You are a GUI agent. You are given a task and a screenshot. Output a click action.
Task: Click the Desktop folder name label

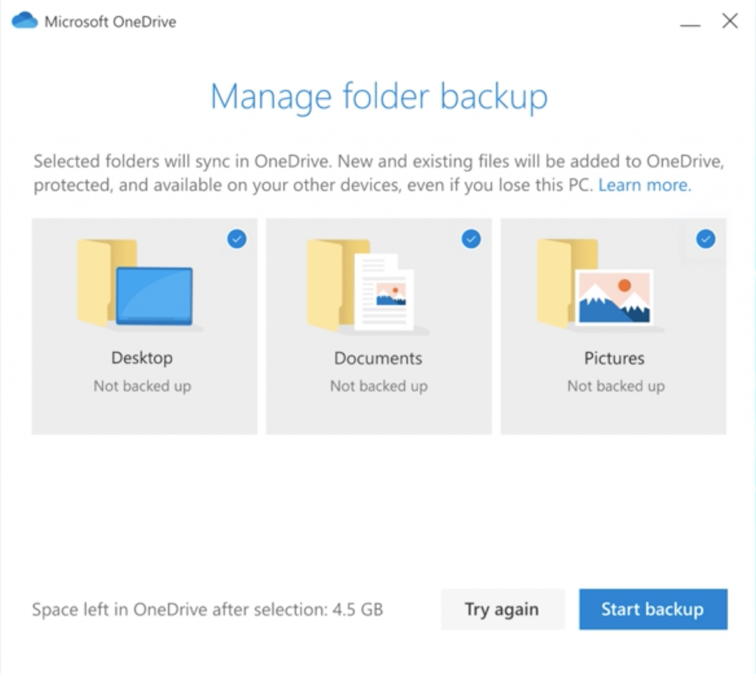[142, 358]
